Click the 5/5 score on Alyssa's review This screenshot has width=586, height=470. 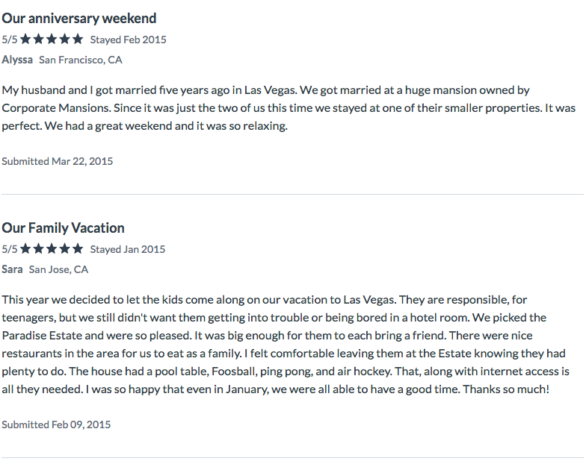(x=9, y=40)
